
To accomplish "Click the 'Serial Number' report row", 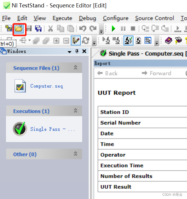I will tap(142, 122).
